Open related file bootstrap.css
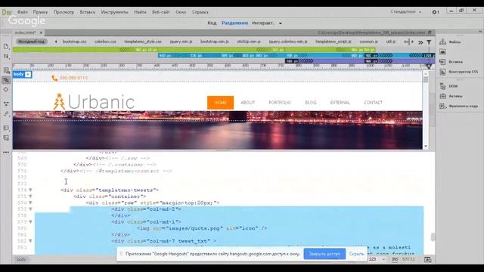484x272 pixels. [x=74, y=42]
